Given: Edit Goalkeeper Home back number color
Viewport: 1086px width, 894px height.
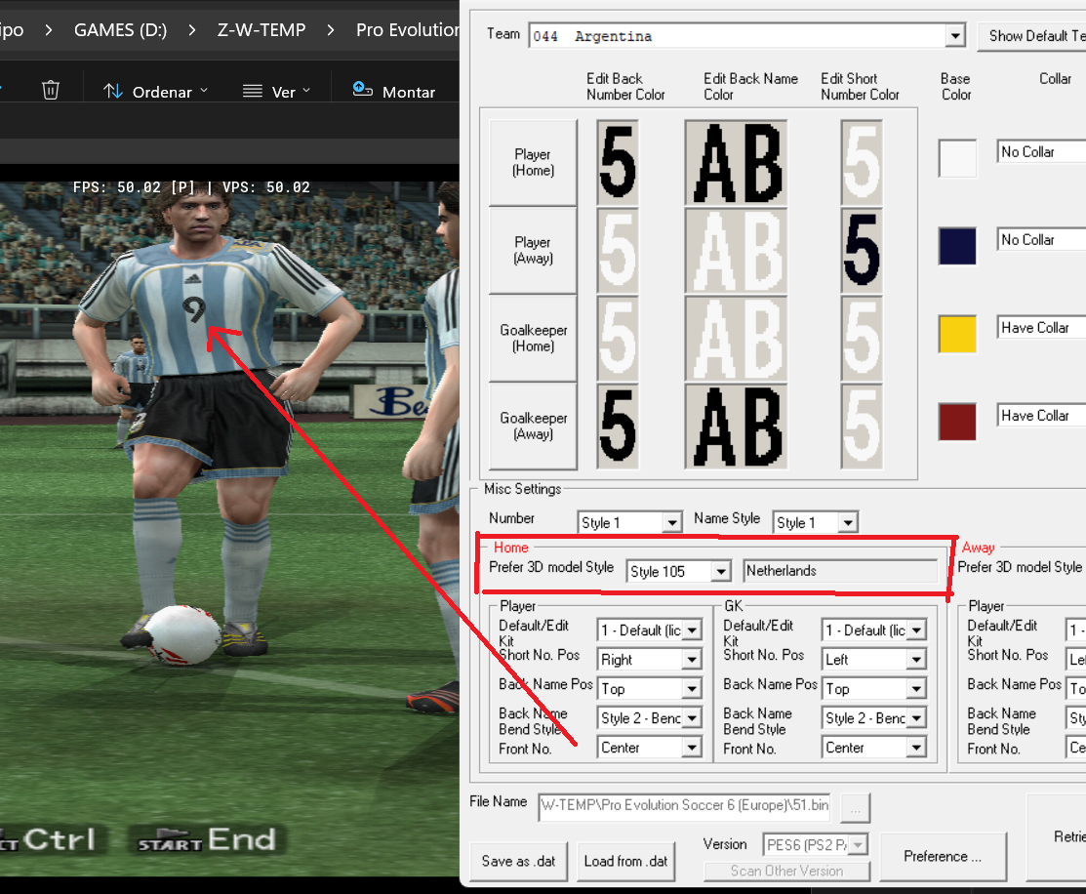Looking at the screenshot, I should pyautogui.click(x=618, y=339).
